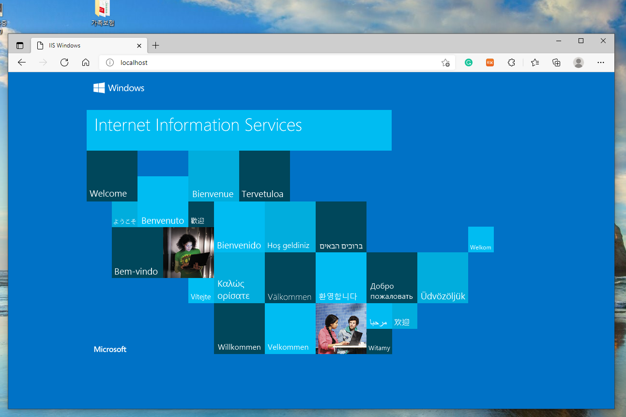Click the ようこそ tile

pos(124,214)
